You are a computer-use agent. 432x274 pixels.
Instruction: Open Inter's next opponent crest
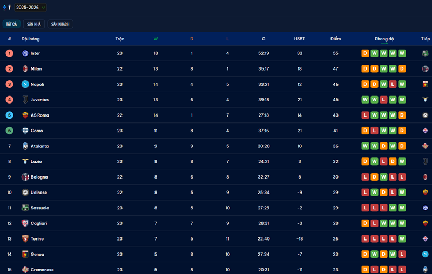[425, 53]
